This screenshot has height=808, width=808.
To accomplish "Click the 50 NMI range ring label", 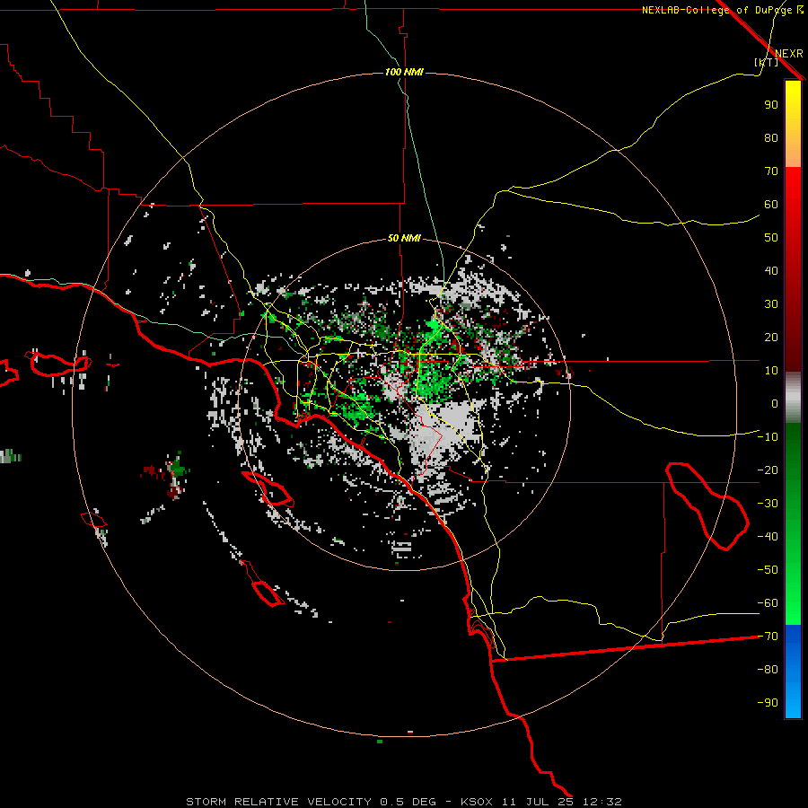I will (404, 238).
